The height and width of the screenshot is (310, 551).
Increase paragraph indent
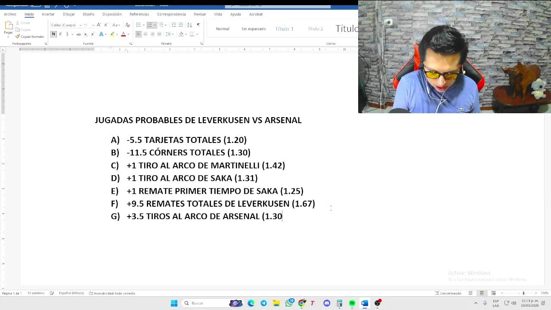click(181, 25)
